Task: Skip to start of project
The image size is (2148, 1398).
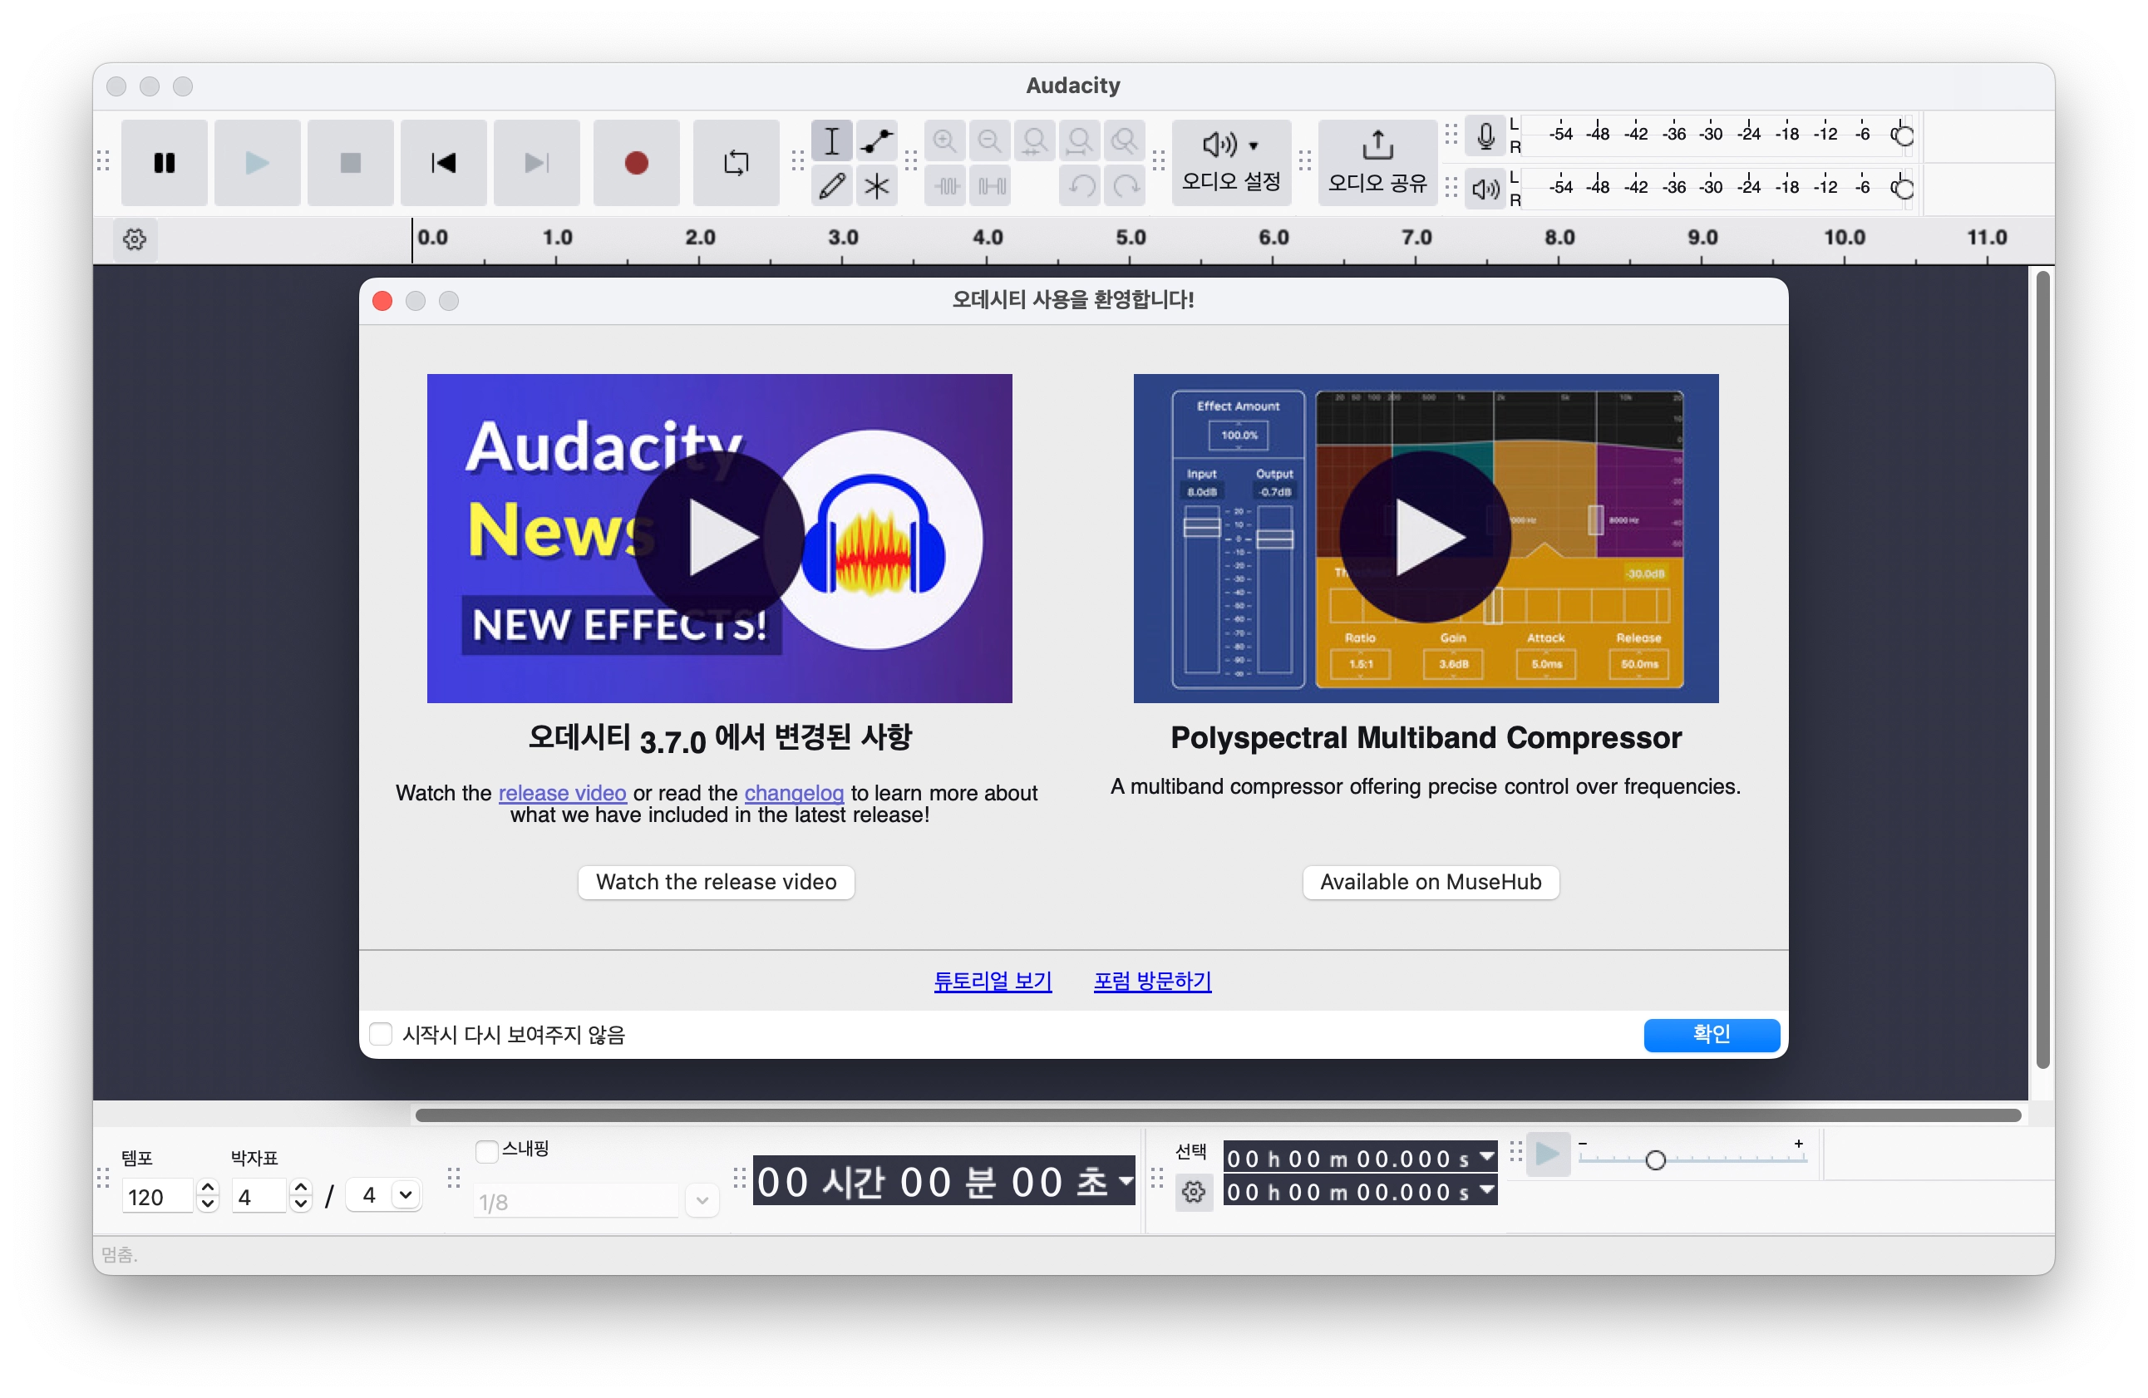Action: click(443, 162)
